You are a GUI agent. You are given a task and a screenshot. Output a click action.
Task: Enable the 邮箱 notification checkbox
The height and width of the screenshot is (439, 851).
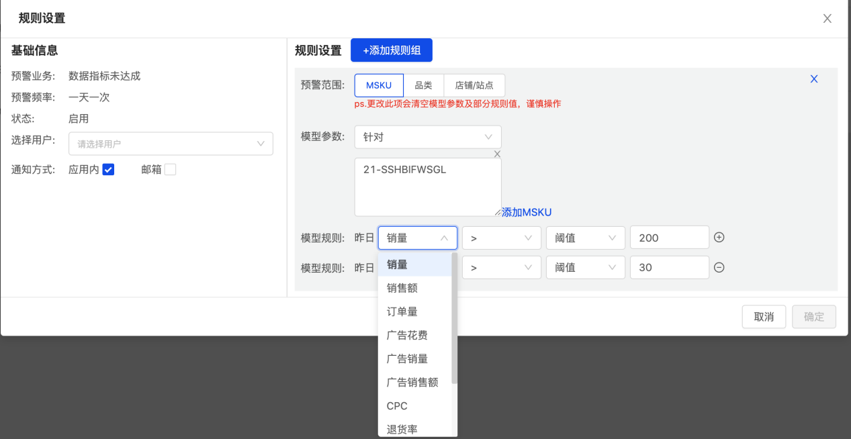coord(170,168)
